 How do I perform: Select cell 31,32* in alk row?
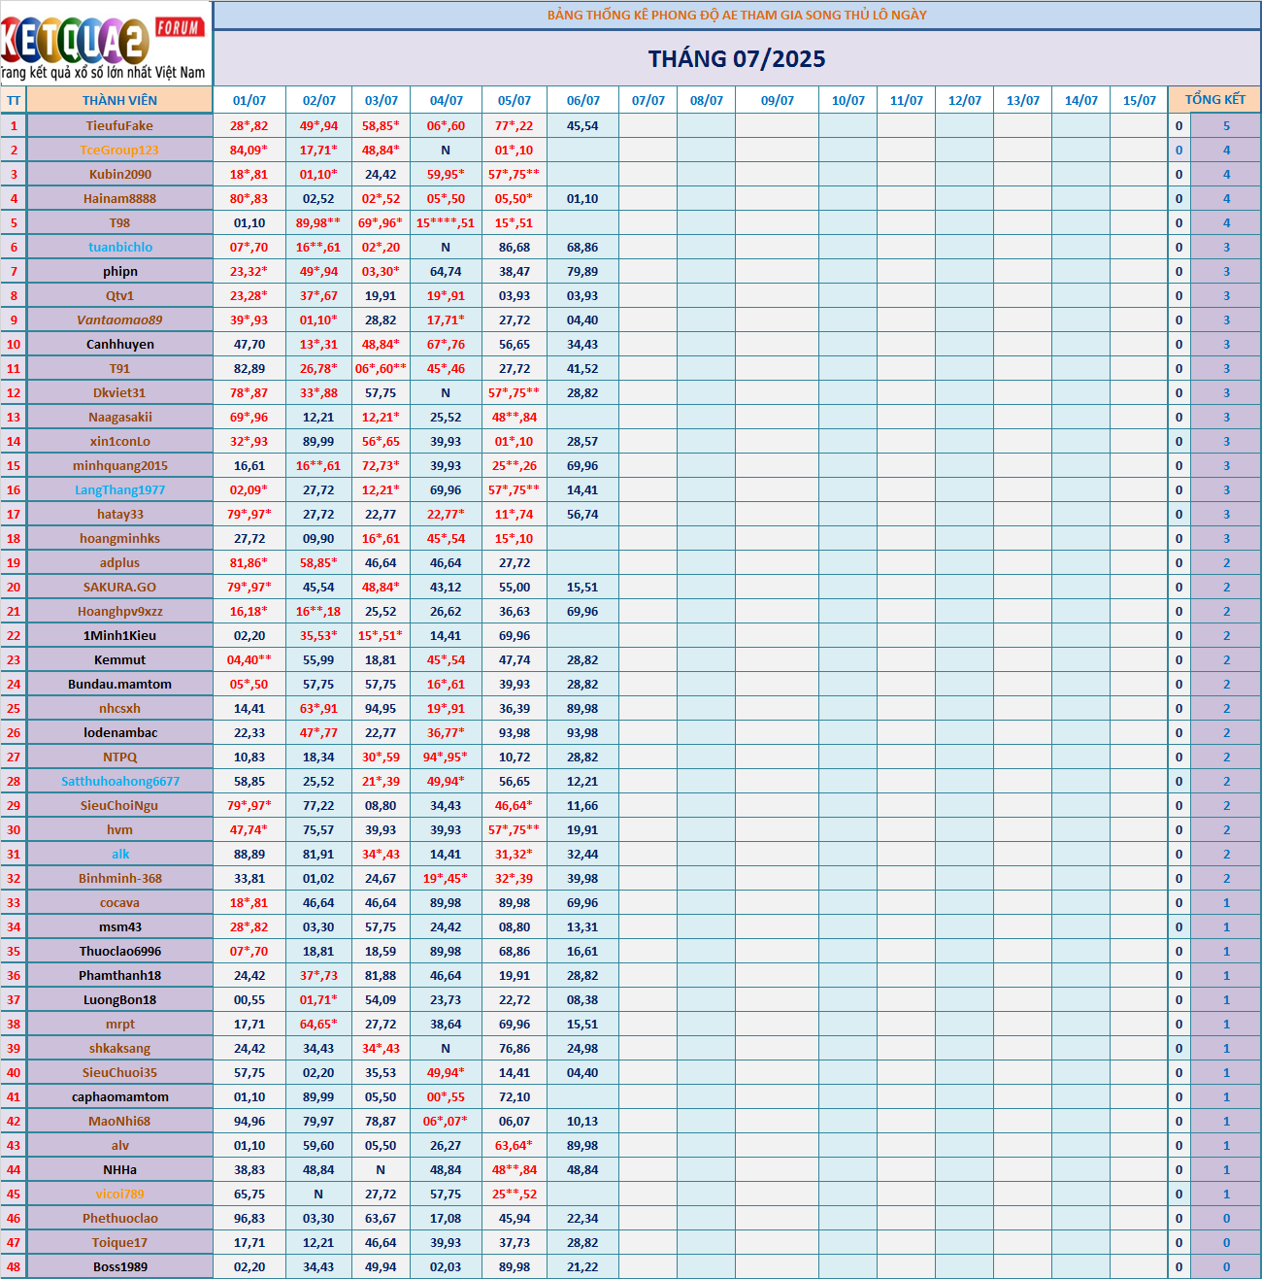(514, 854)
